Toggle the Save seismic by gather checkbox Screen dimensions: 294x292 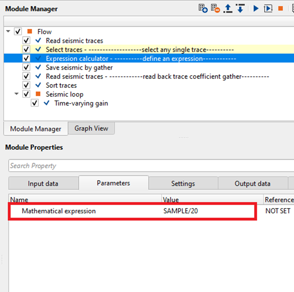point(26,68)
